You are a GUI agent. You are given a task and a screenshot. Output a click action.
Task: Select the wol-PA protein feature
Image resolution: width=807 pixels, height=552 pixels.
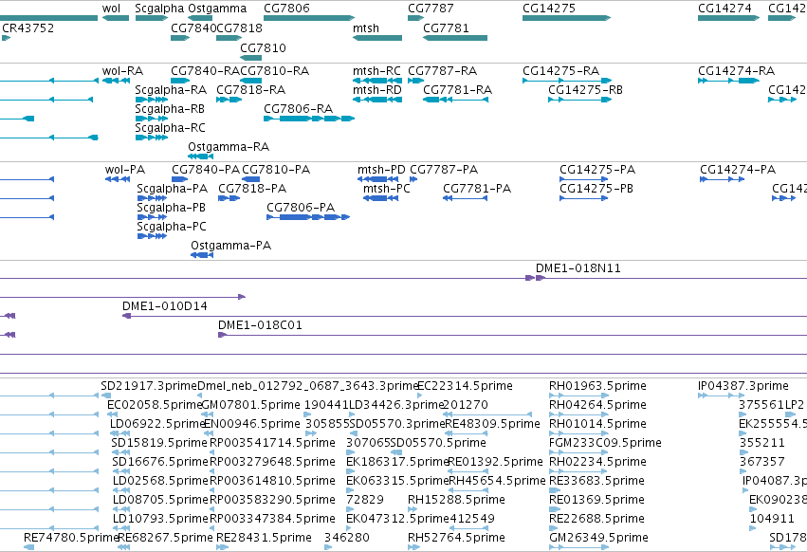[x=118, y=179]
